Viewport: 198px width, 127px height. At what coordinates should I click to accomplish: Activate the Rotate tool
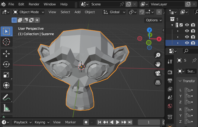click(x=6, y=64)
